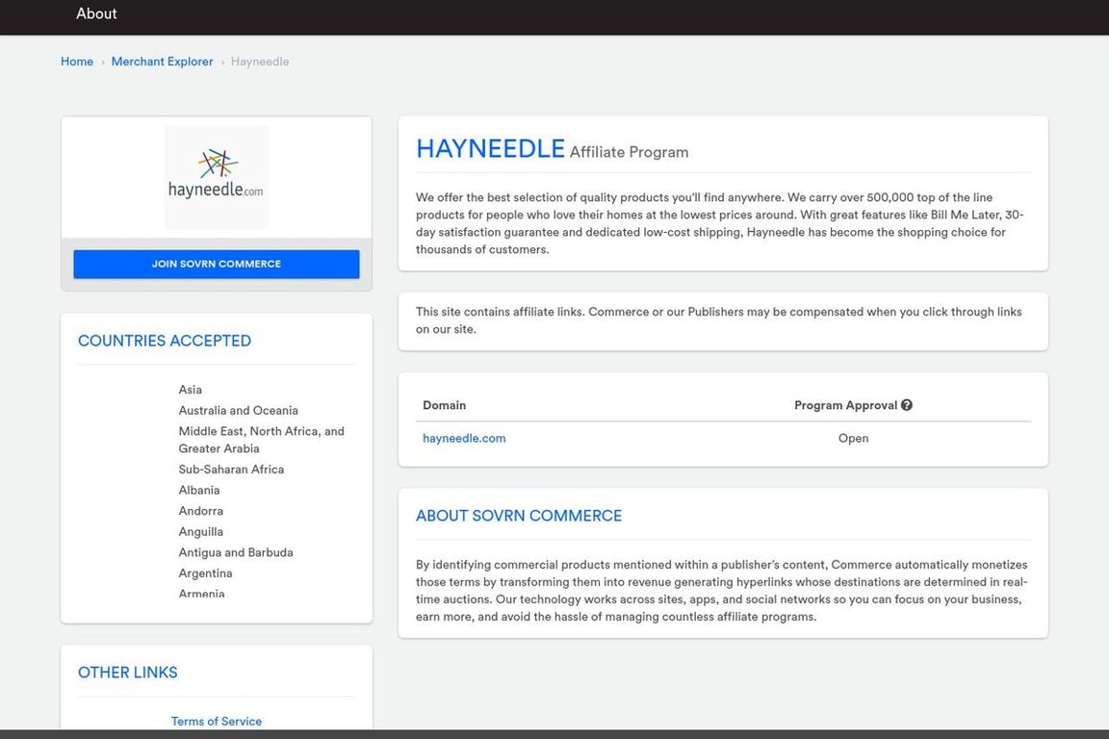Select Albania in countries list
This screenshot has height=739, width=1109.
(x=198, y=490)
